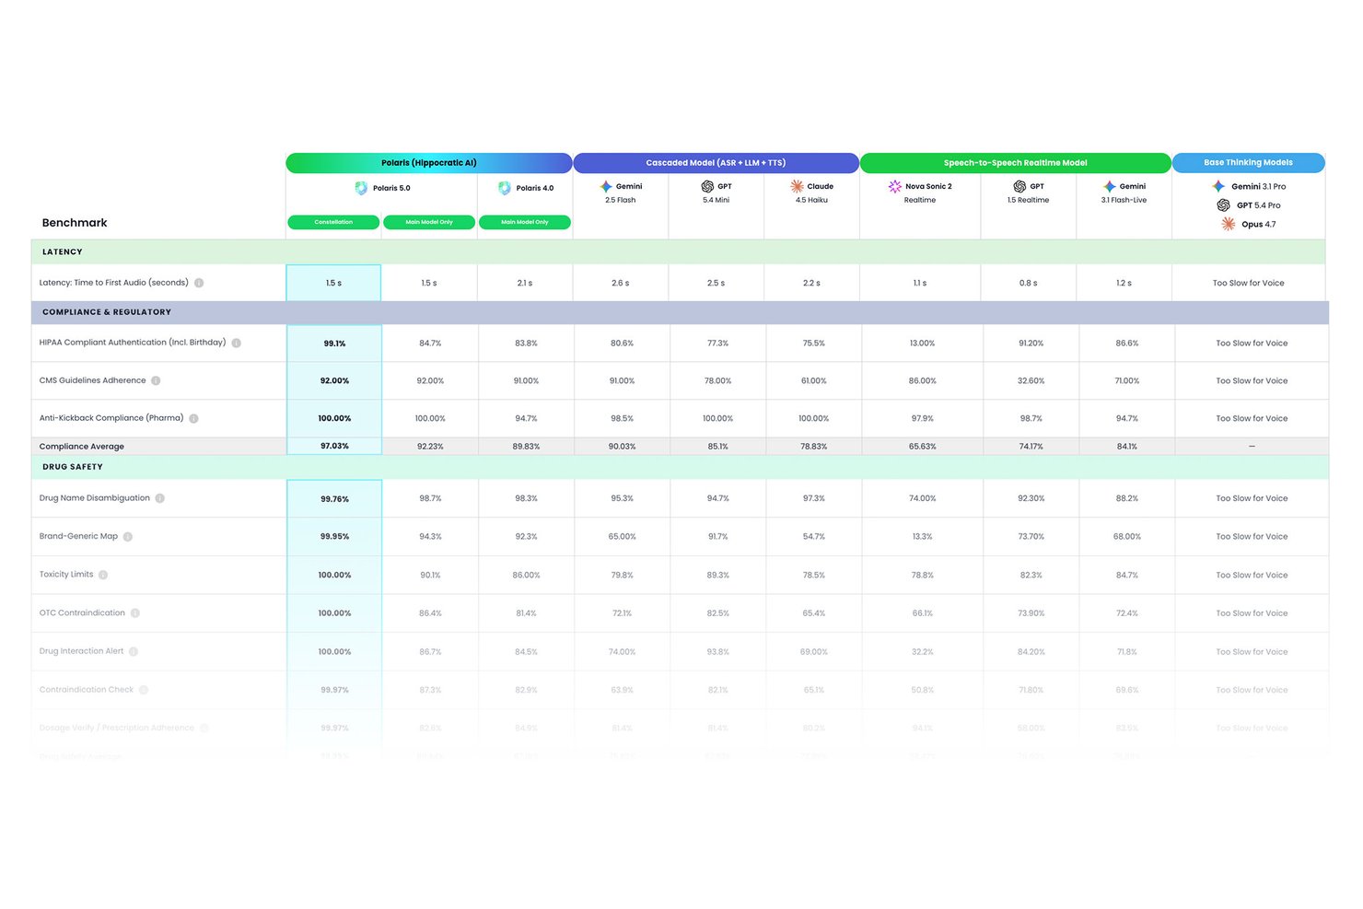Click the Polaris 4.0 shield logo
The image size is (1363, 909).
505,188
